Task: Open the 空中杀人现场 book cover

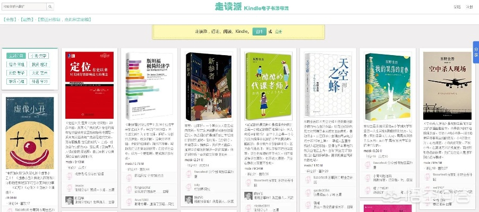Action: point(447,86)
